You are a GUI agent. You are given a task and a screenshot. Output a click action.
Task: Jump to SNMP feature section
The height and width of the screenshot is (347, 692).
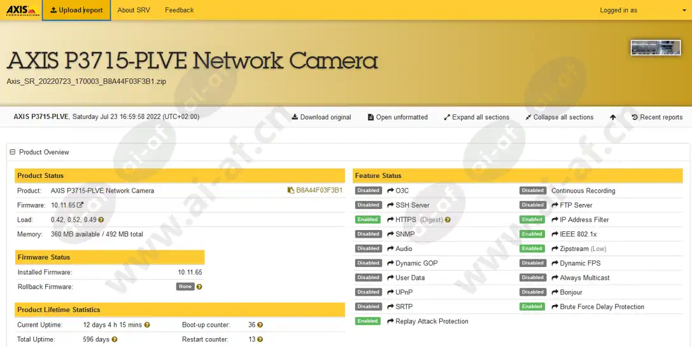coord(400,235)
